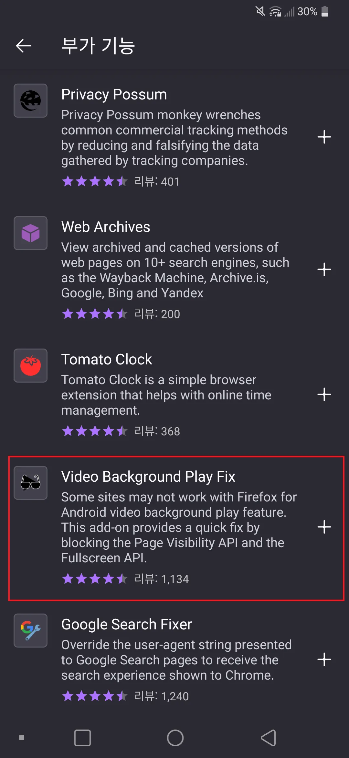
Task: Tap the Web Archives cube icon
Action: pos(30,233)
